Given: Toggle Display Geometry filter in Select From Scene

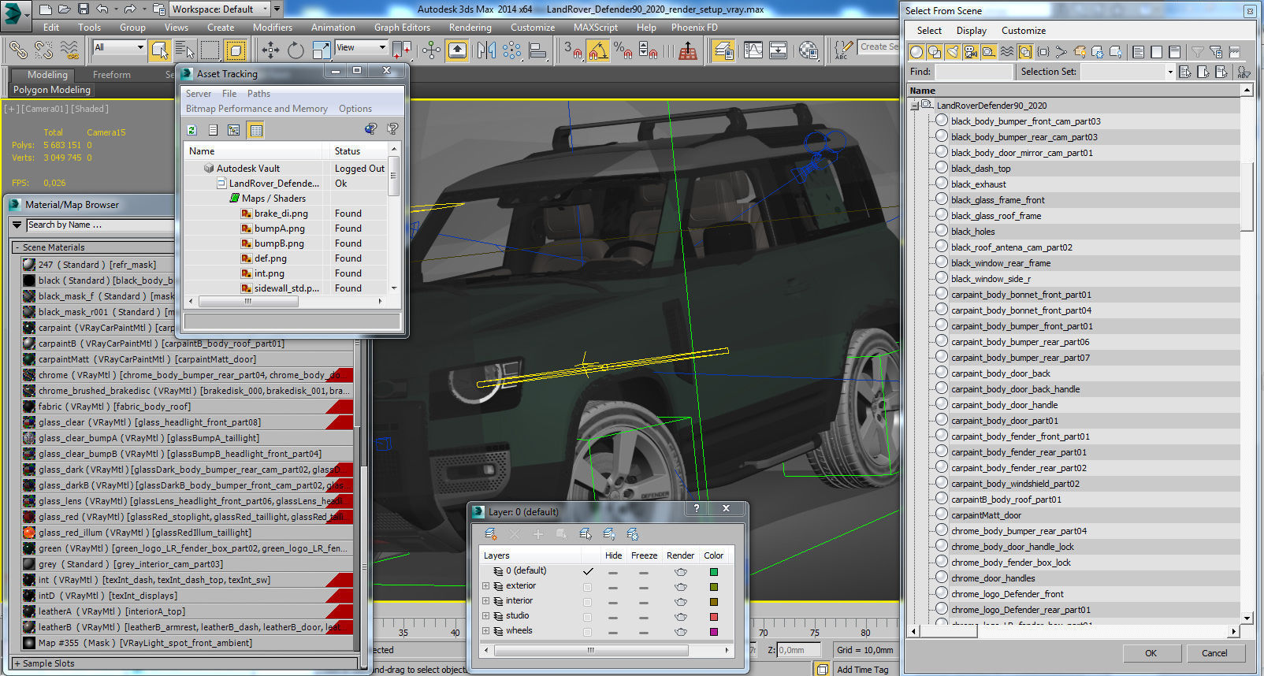Looking at the screenshot, I should pos(916,52).
